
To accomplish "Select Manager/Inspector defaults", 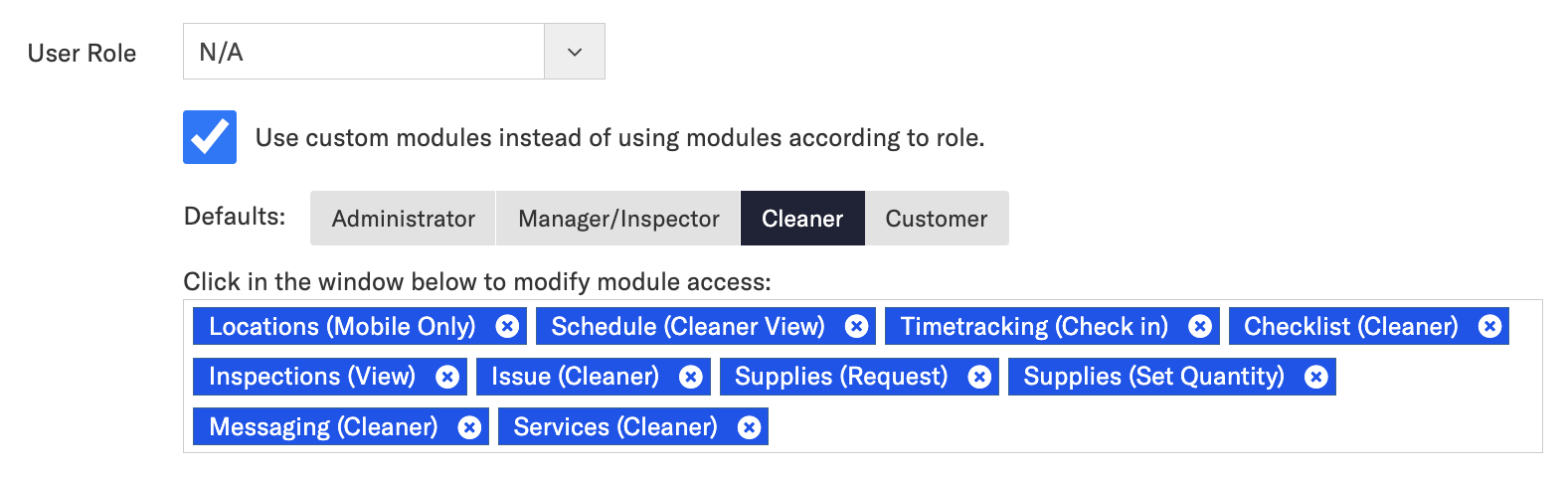I will 618,219.
